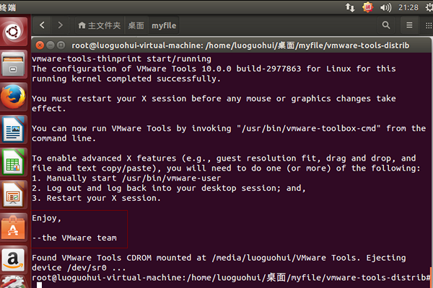Navigate to 主文件夹 in path bar

99,25
